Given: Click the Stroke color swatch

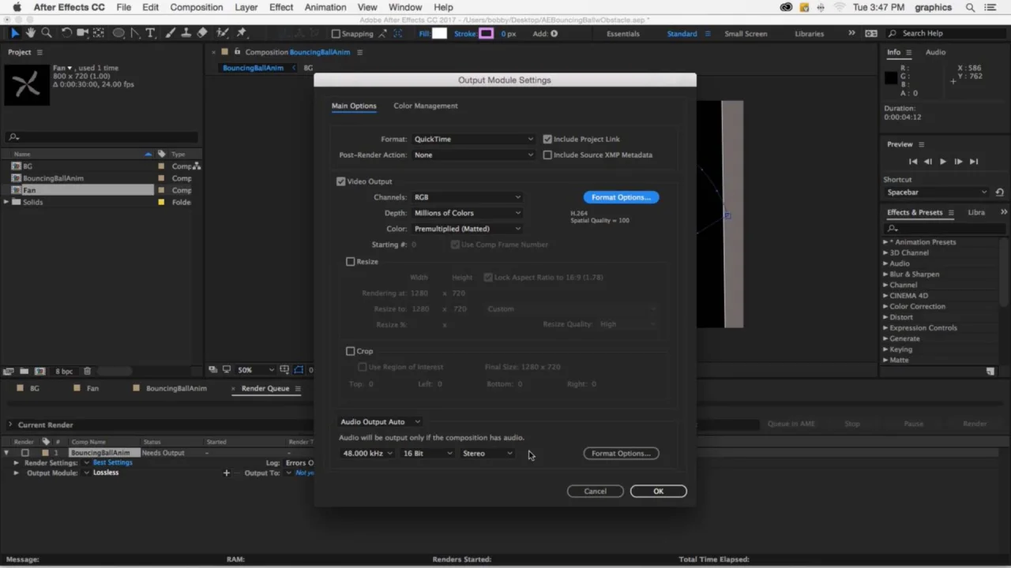Looking at the screenshot, I should point(486,34).
